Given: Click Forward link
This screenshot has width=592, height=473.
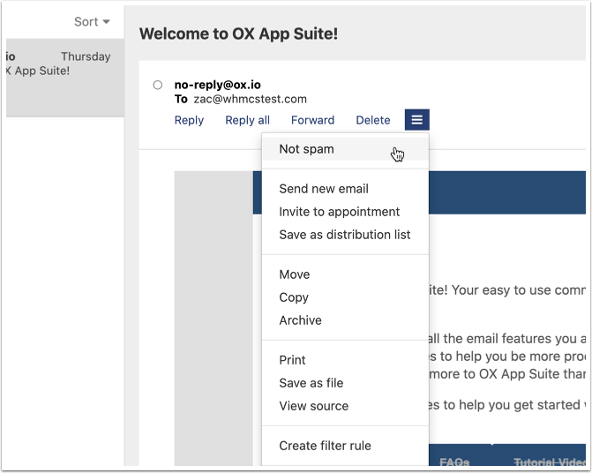Looking at the screenshot, I should 312,120.
